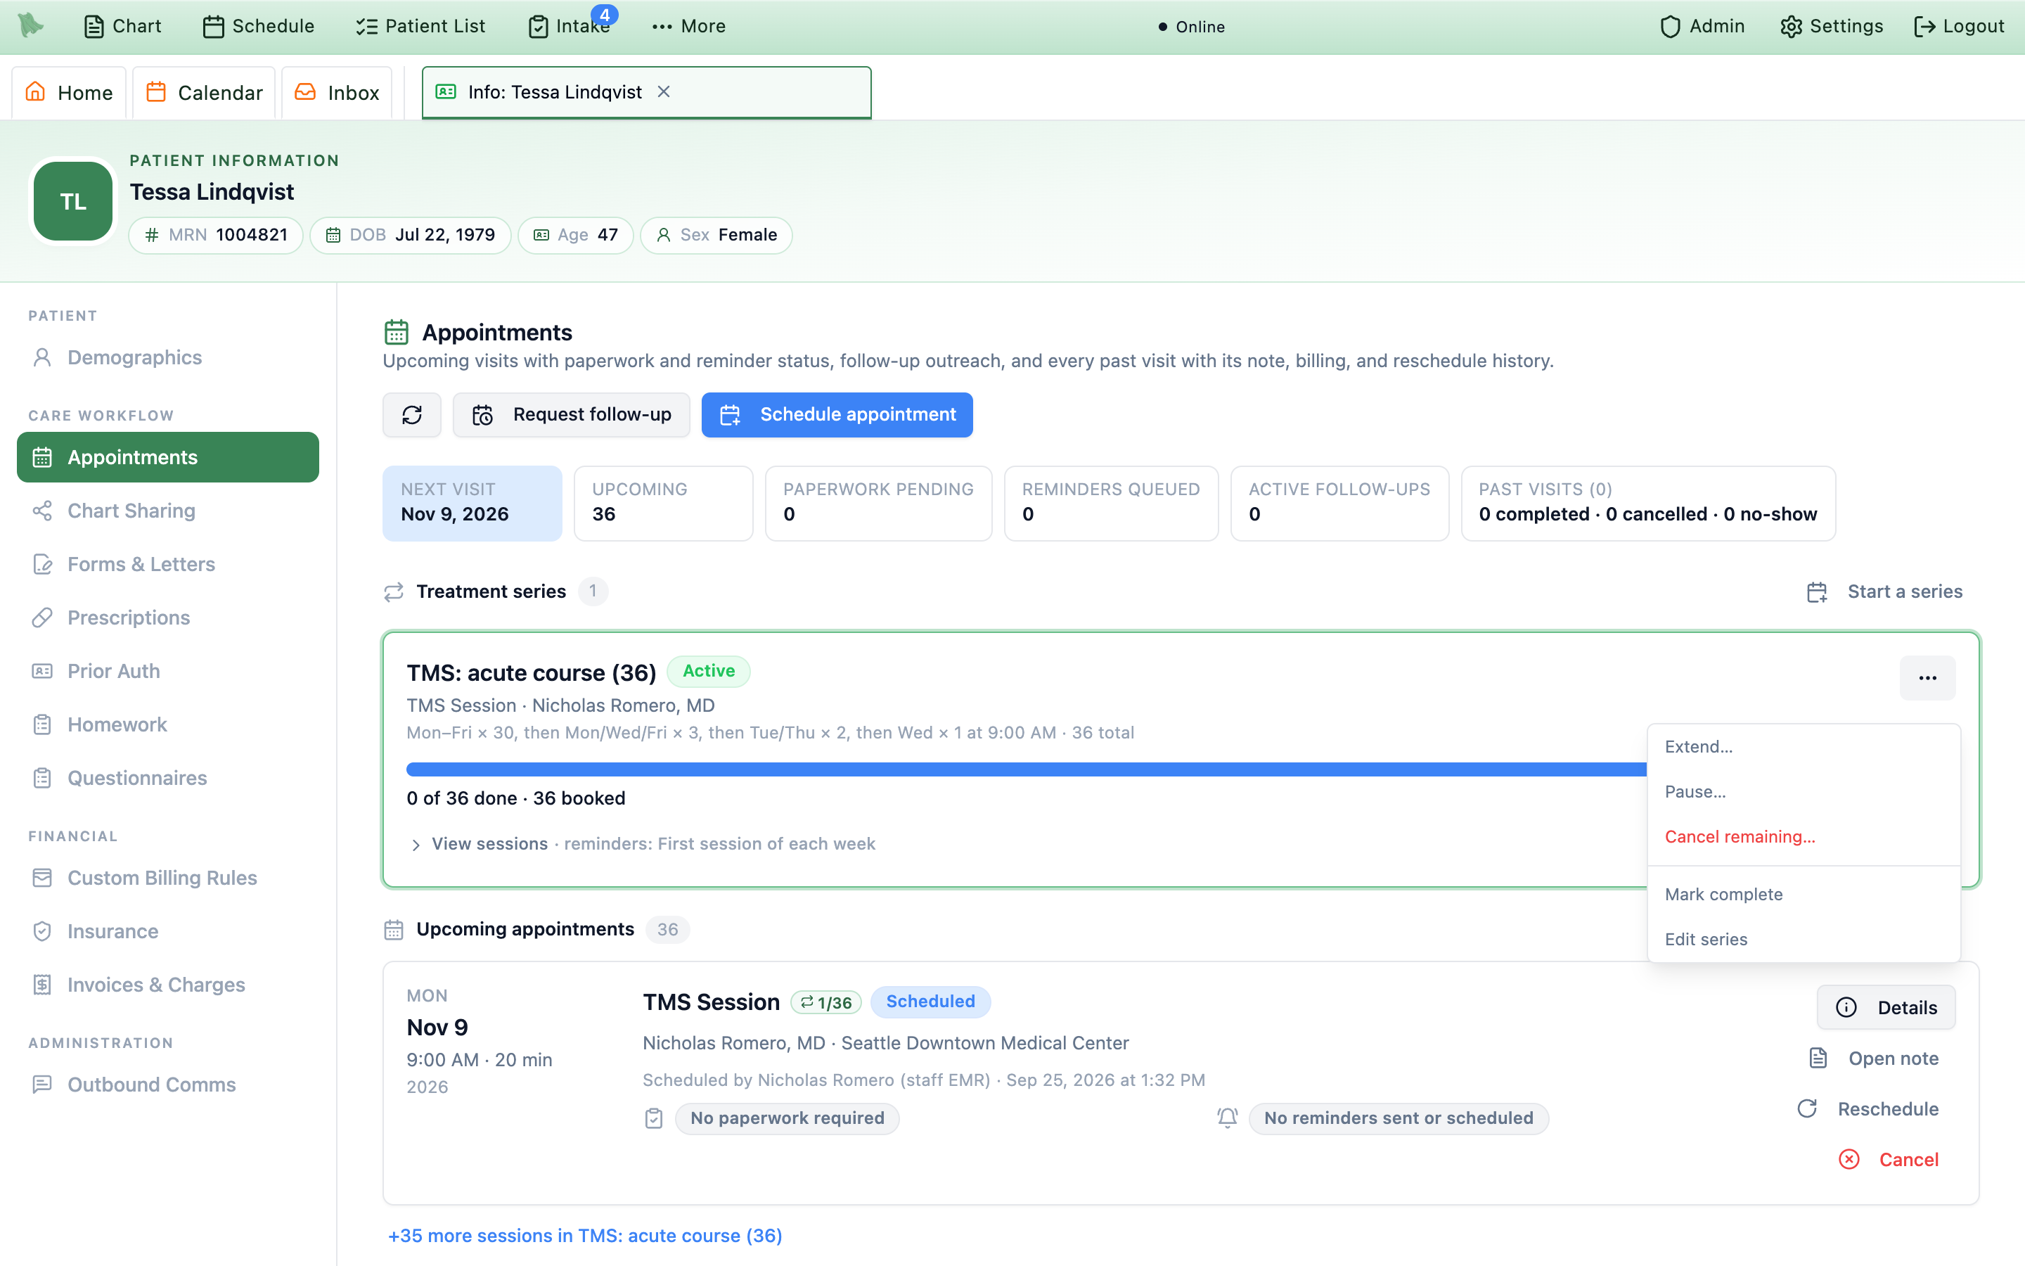
Task: Expand View sessions chevron
Action: point(416,845)
